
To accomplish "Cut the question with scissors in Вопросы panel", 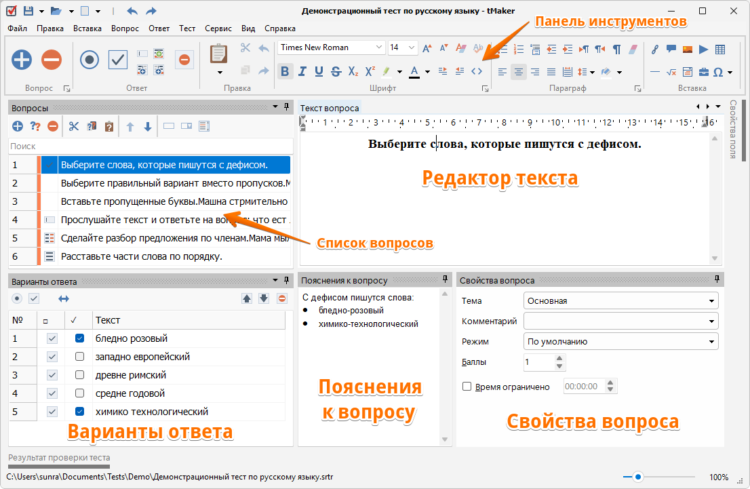I will tap(74, 126).
